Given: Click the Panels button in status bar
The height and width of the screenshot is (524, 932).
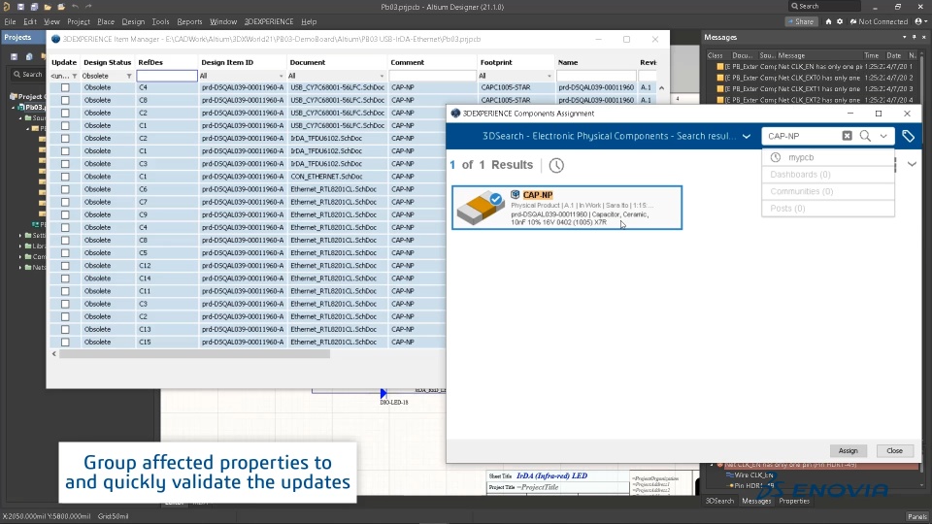Looking at the screenshot, I should click(x=917, y=516).
